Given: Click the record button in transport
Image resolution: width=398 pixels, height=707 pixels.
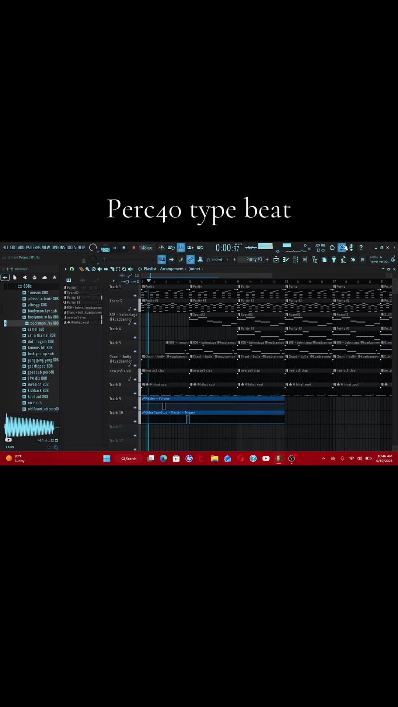Looking at the screenshot, I should coord(134,248).
